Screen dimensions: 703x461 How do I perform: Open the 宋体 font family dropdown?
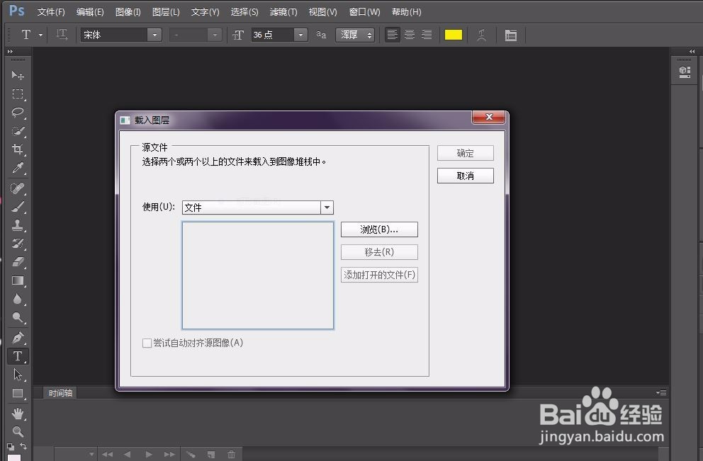154,34
